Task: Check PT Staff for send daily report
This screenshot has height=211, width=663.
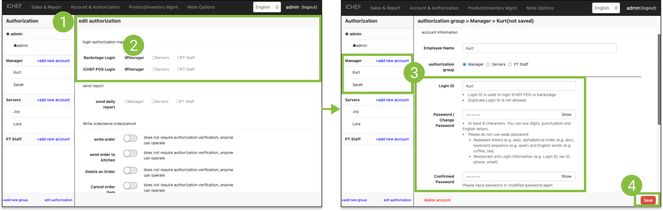Action: [x=179, y=102]
